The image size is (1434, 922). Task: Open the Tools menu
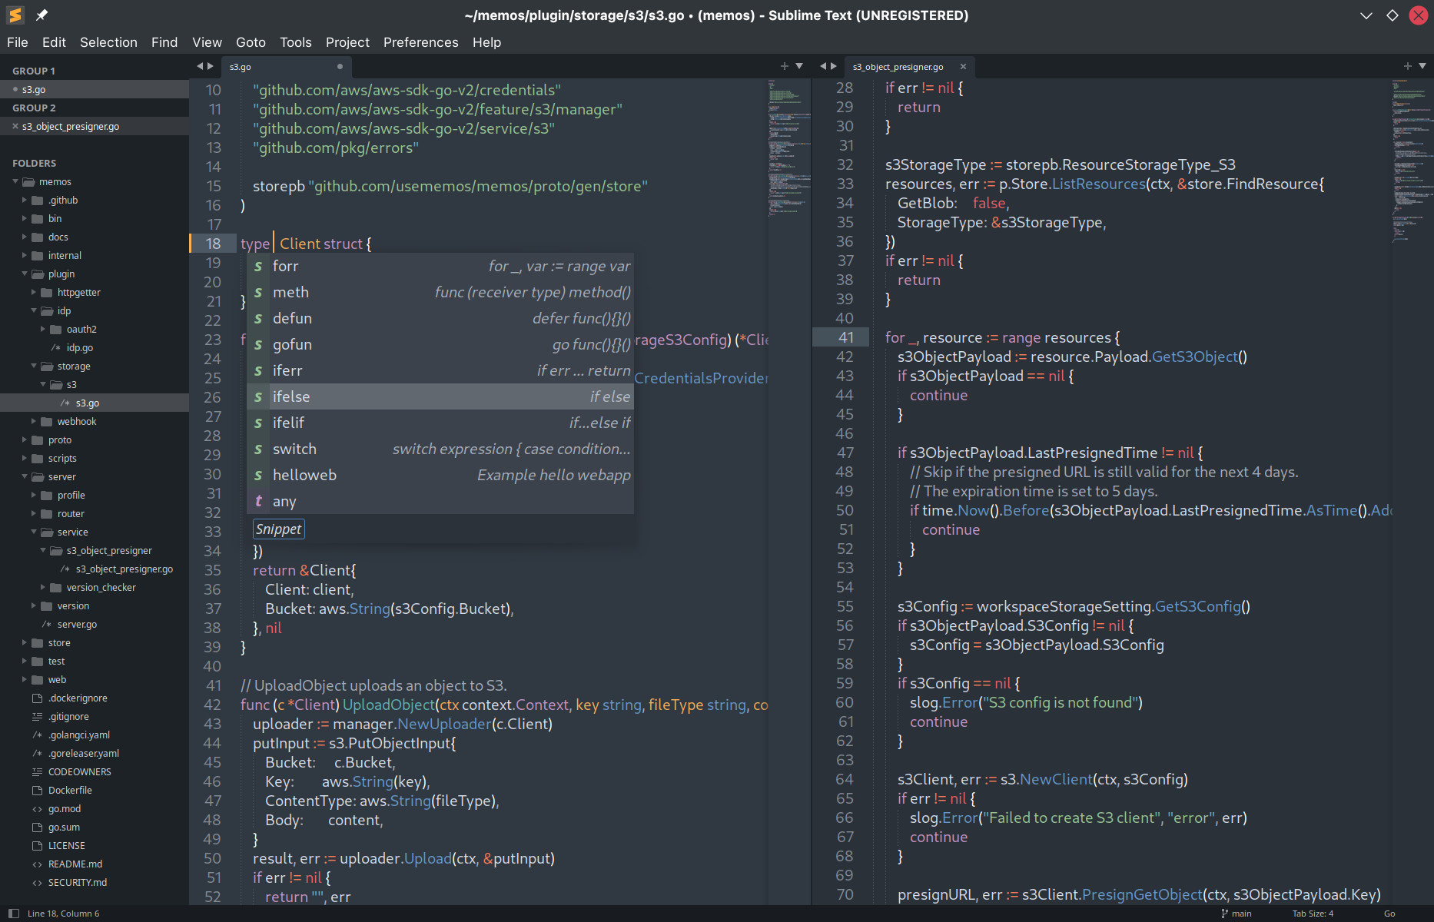[x=295, y=42]
